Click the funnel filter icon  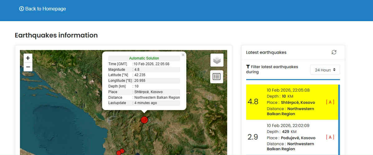tap(248, 67)
